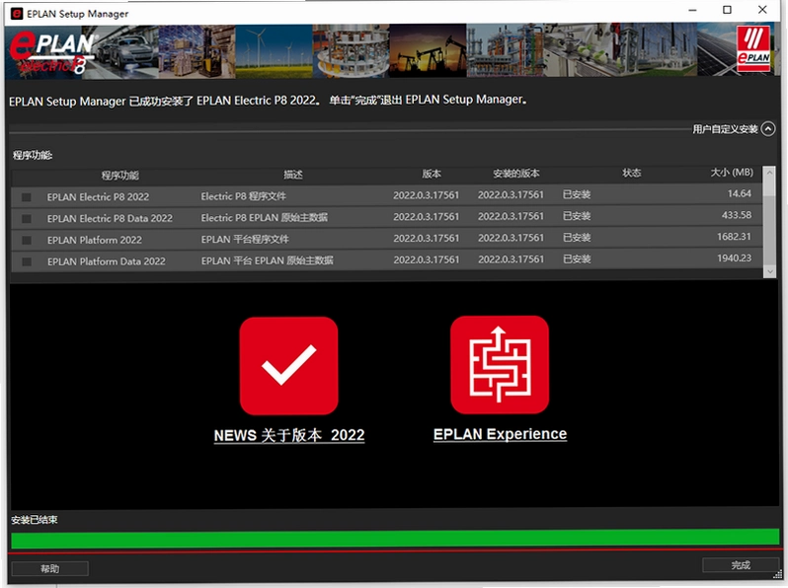Maximize the EPLAN Setup Manager window
The height and width of the screenshot is (588, 788).
(x=727, y=10)
